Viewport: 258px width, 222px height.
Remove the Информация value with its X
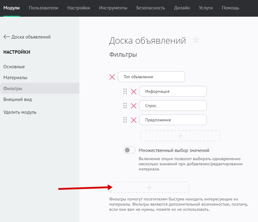tap(133, 92)
